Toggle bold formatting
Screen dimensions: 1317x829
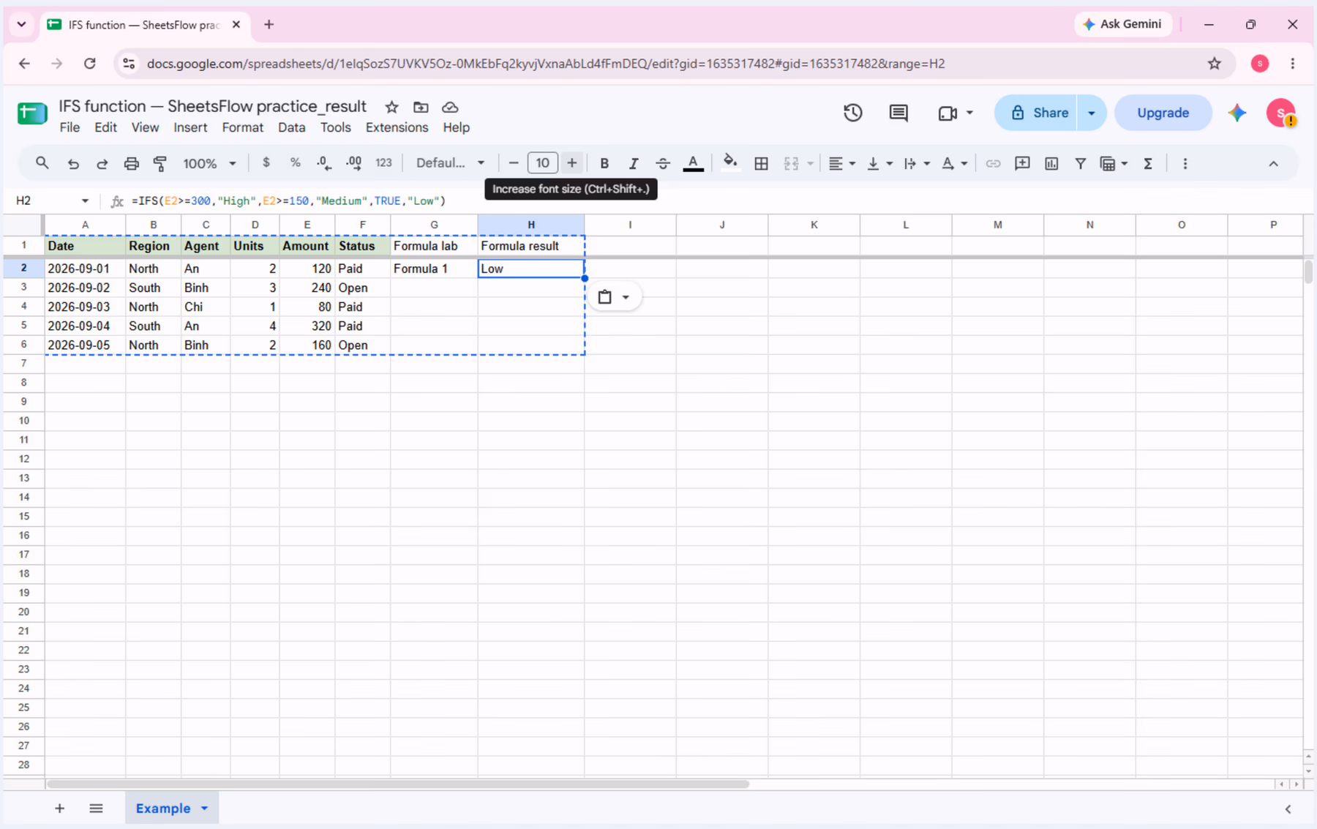click(x=604, y=163)
